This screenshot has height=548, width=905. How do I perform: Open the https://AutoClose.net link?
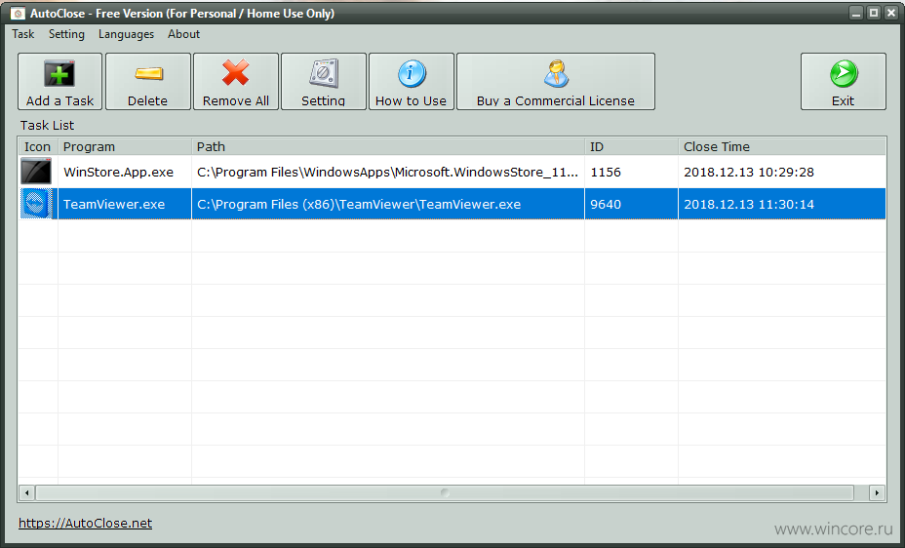[86, 524]
